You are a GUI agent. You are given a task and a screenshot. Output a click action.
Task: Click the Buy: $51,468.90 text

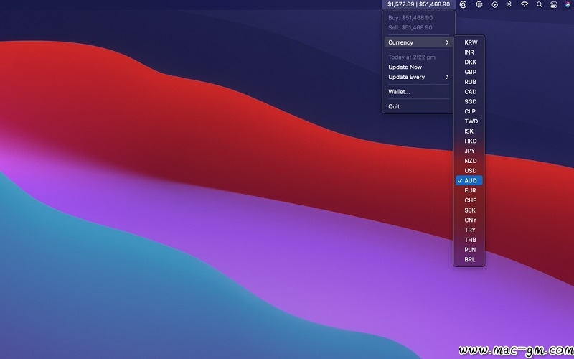coord(410,17)
